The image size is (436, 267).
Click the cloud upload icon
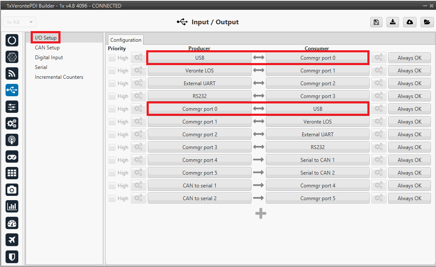pos(410,22)
